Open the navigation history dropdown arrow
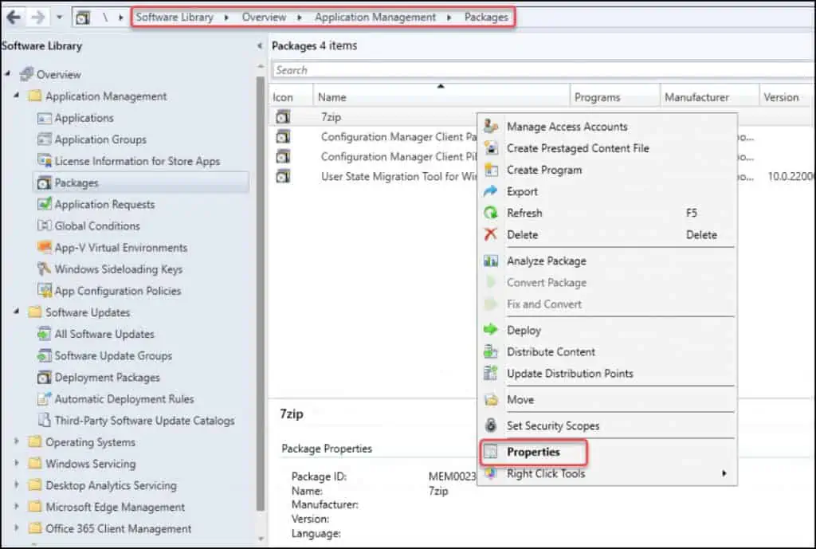Viewport: 816px width, 549px height. 59,18
